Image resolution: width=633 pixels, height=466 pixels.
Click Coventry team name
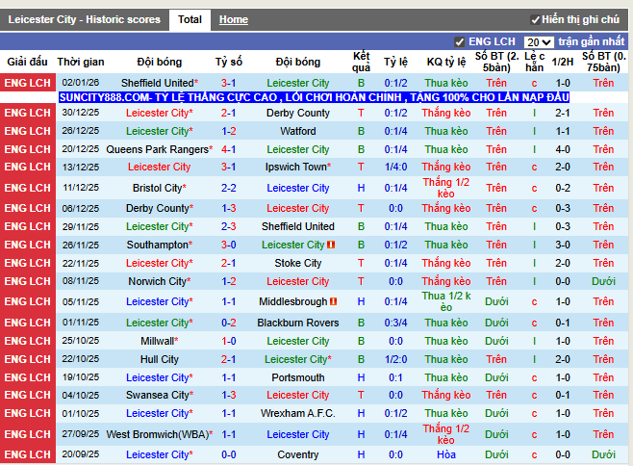click(298, 454)
